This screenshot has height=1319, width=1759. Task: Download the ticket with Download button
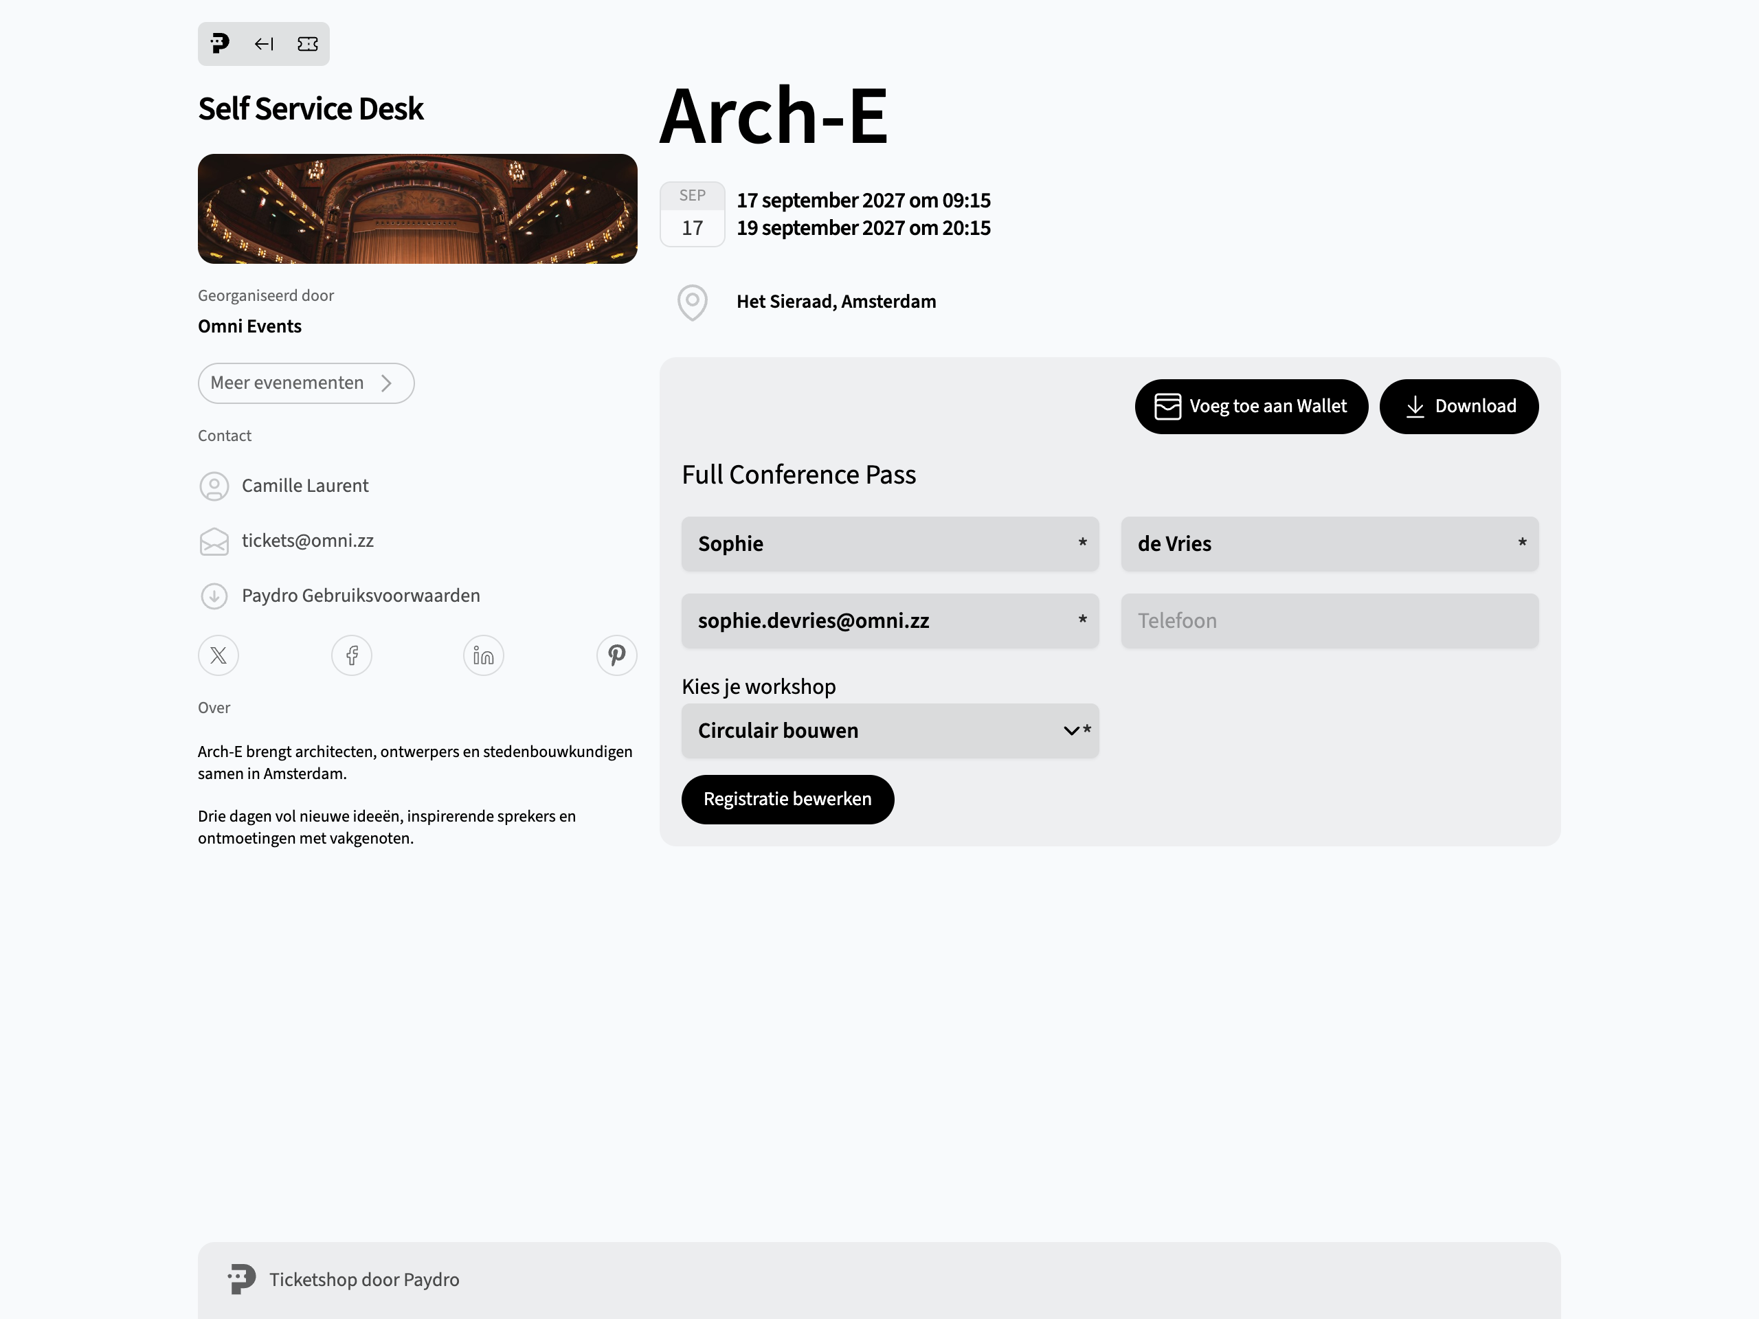pos(1459,406)
